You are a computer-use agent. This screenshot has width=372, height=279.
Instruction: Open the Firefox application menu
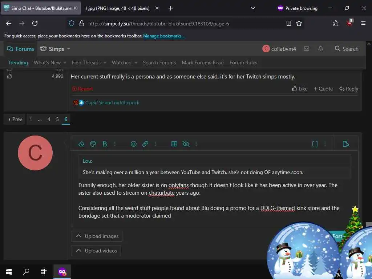click(x=363, y=23)
